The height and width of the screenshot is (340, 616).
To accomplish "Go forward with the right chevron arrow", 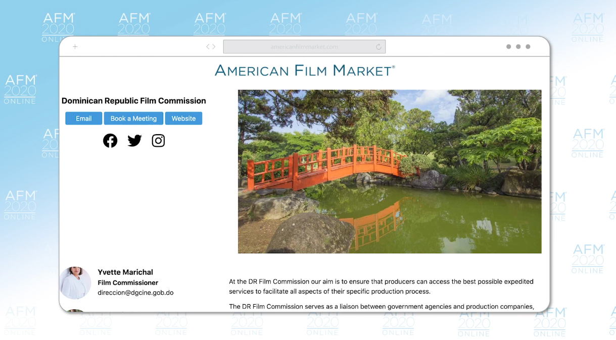I will coord(214,47).
